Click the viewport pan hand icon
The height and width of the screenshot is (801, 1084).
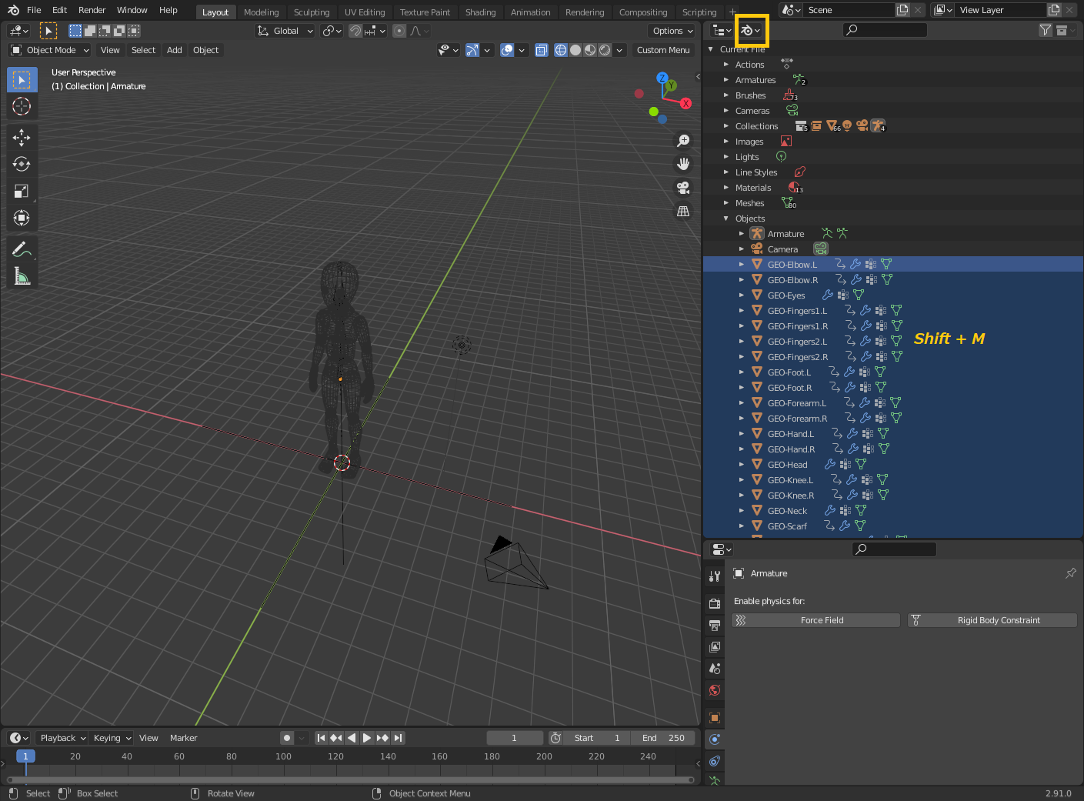683,164
